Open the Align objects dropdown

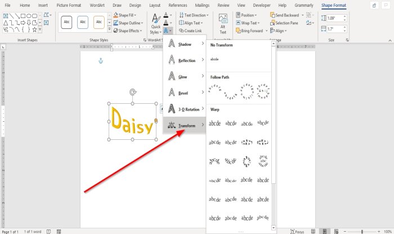pyautogui.click(x=279, y=30)
